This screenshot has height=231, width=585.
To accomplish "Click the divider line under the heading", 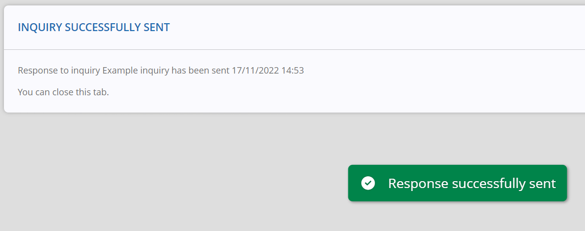I will tap(294, 49).
